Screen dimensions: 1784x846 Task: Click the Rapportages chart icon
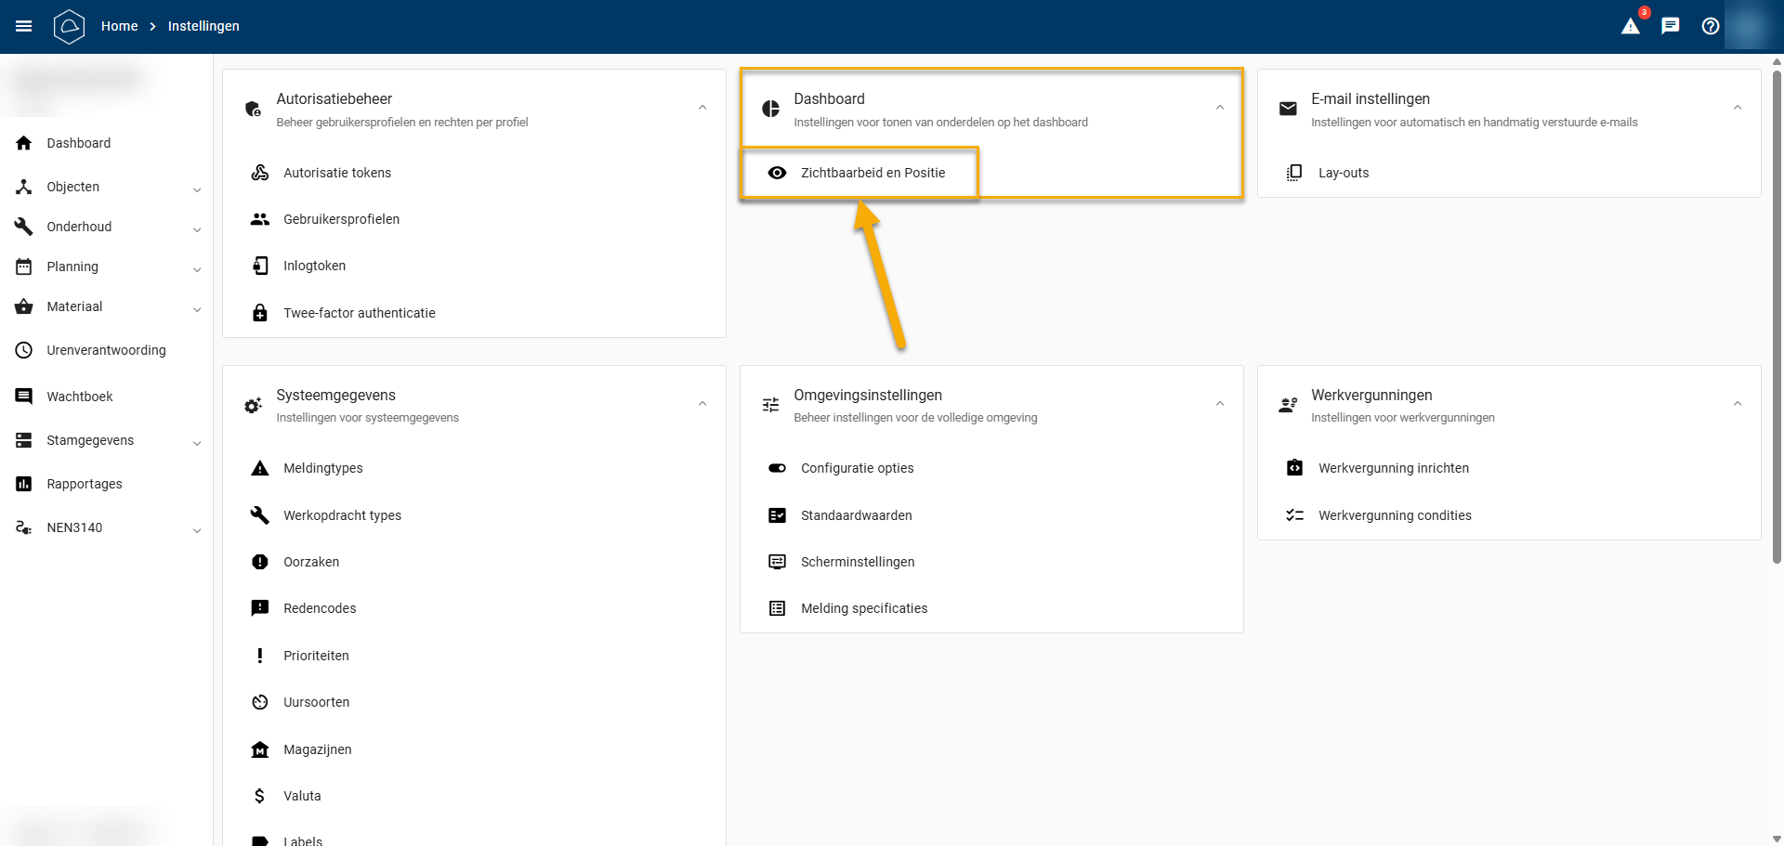click(x=24, y=484)
